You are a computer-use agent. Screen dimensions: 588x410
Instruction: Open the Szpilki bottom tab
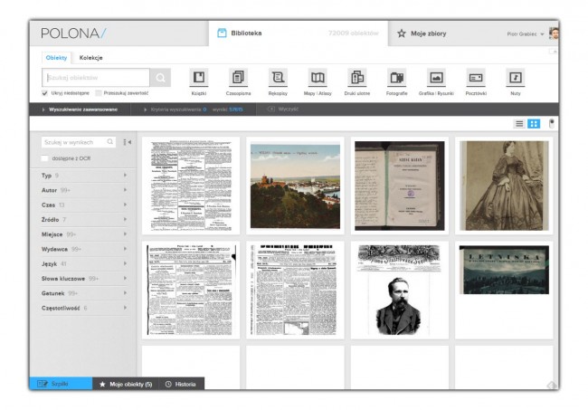[x=61, y=384]
